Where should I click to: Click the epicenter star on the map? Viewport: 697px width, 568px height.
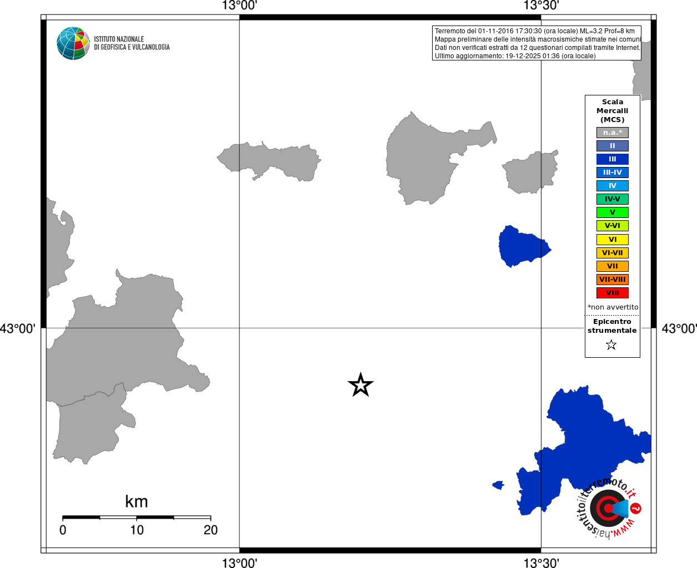click(x=360, y=385)
